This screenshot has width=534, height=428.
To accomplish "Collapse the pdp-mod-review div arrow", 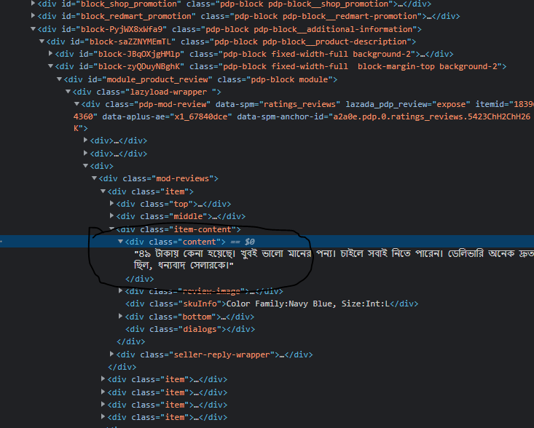I will pos(77,104).
